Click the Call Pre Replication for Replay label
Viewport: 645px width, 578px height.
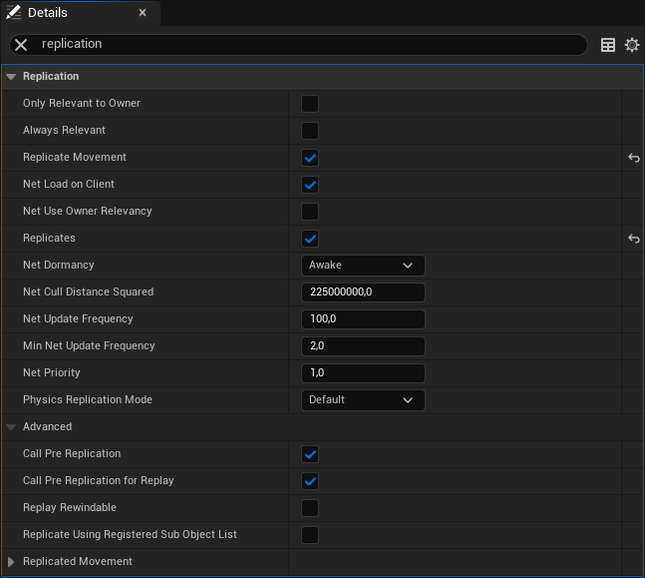[x=99, y=480]
